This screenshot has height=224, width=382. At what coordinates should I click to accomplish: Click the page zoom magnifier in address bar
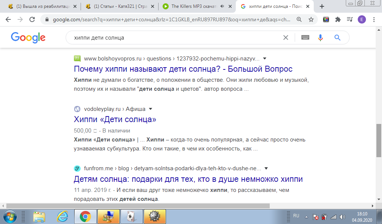298,18
